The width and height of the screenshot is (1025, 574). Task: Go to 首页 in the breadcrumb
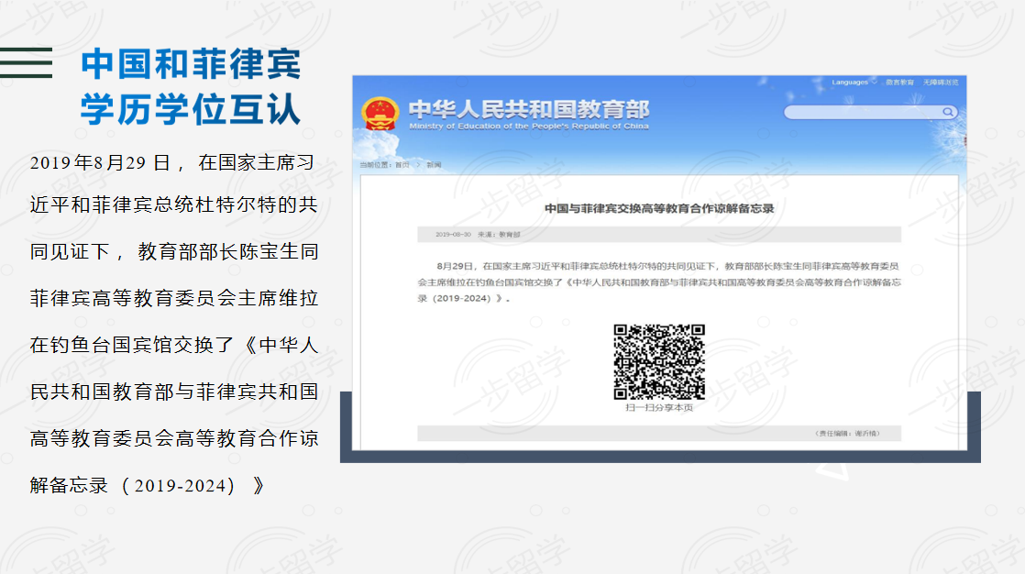[402, 165]
